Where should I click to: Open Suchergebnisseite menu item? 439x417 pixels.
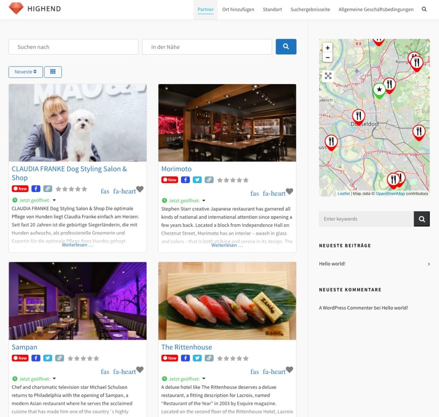[310, 9]
